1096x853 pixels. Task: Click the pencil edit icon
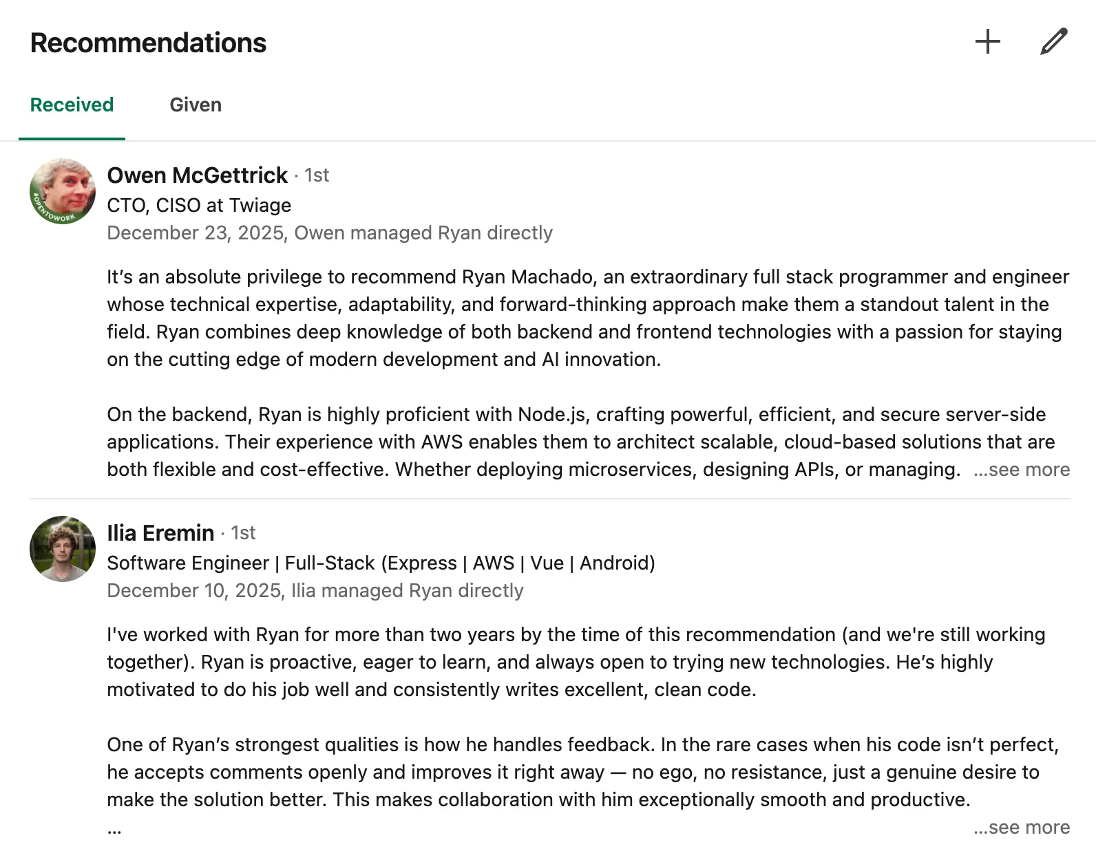(1053, 41)
